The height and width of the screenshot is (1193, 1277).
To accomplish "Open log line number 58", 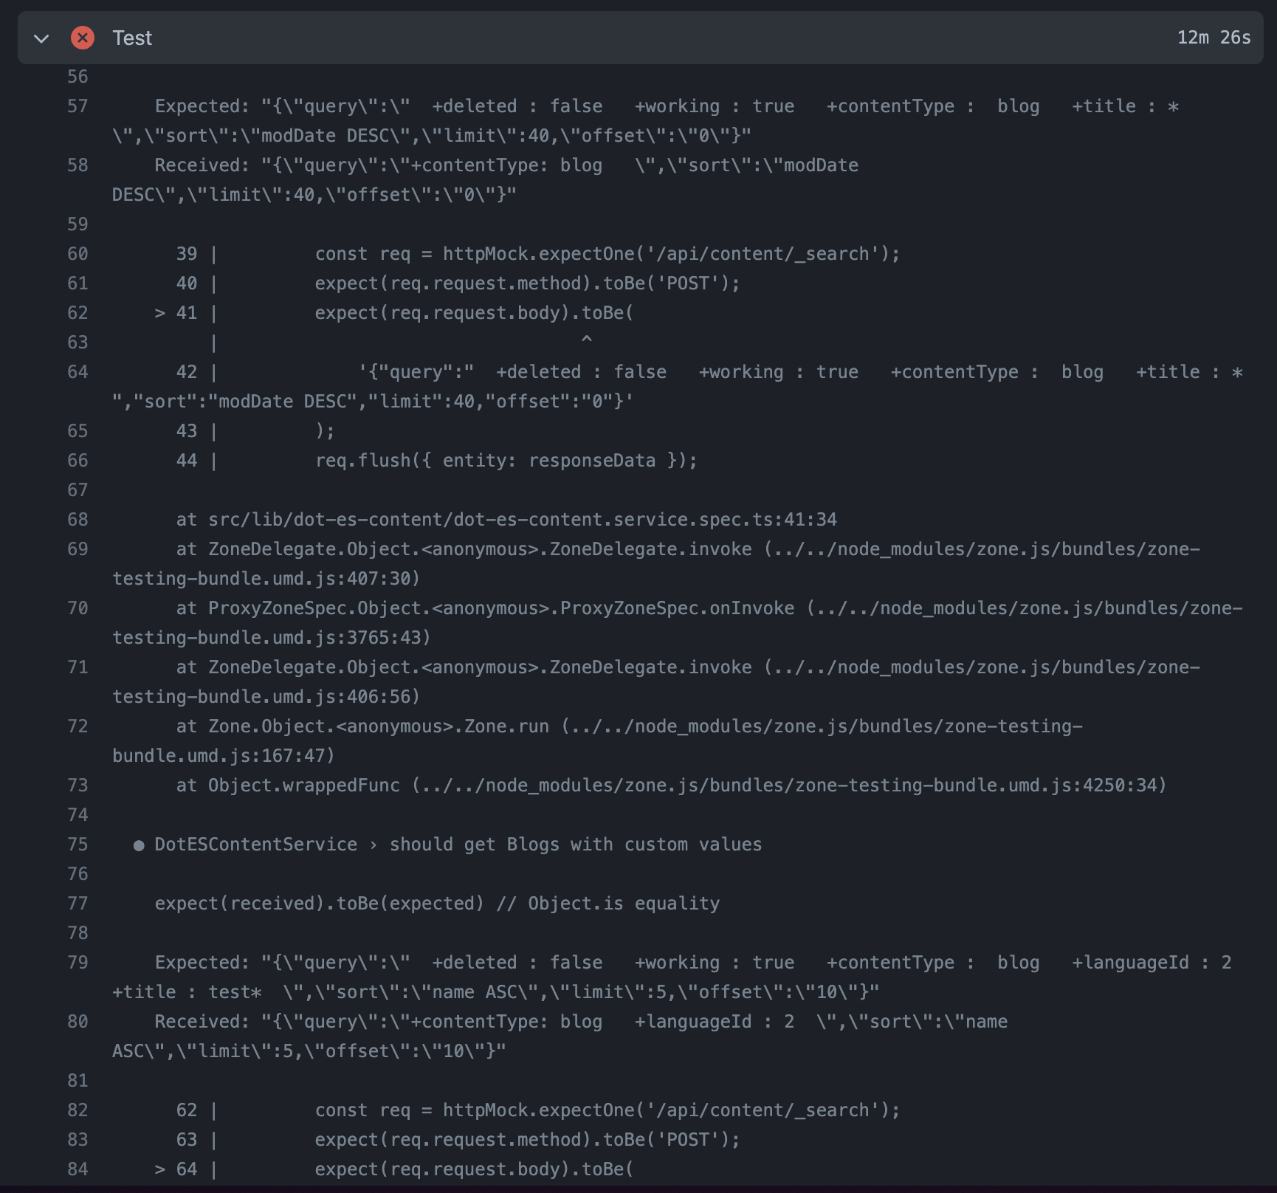I will (78, 165).
